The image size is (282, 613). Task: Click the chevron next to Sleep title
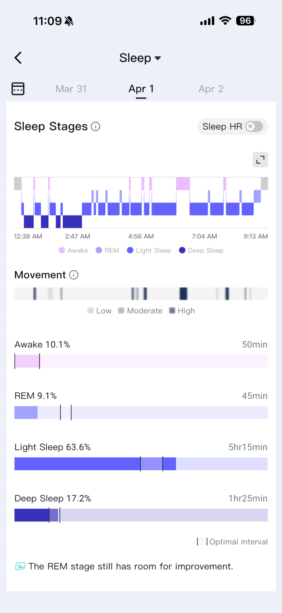point(157,58)
